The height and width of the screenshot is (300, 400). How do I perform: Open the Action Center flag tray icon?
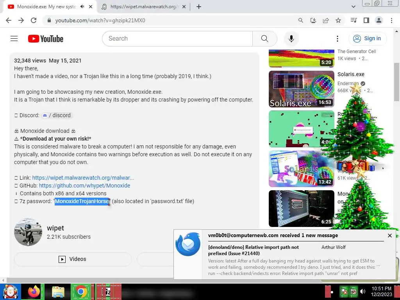(344, 291)
